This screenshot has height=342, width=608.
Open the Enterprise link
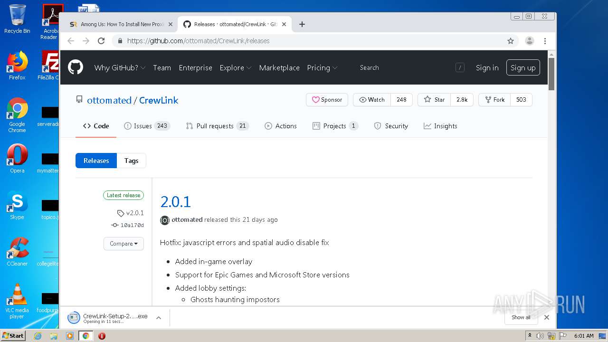tap(196, 67)
